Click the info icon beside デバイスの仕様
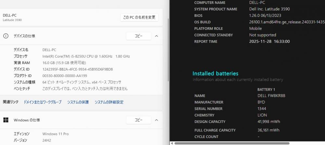The width and height of the screenshot is (325, 145). pyautogui.click(x=6, y=36)
